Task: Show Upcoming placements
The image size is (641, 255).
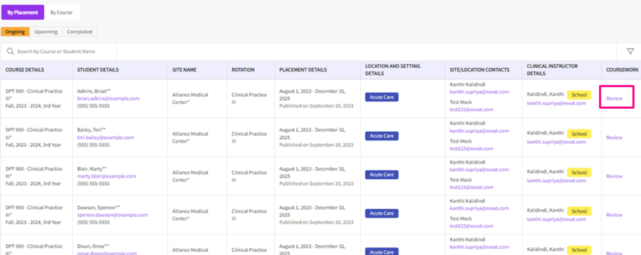Action: pyautogui.click(x=46, y=32)
